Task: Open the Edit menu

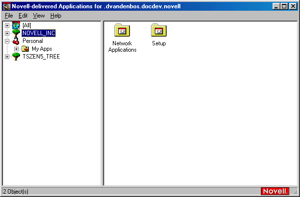Action: (x=23, y=16)
